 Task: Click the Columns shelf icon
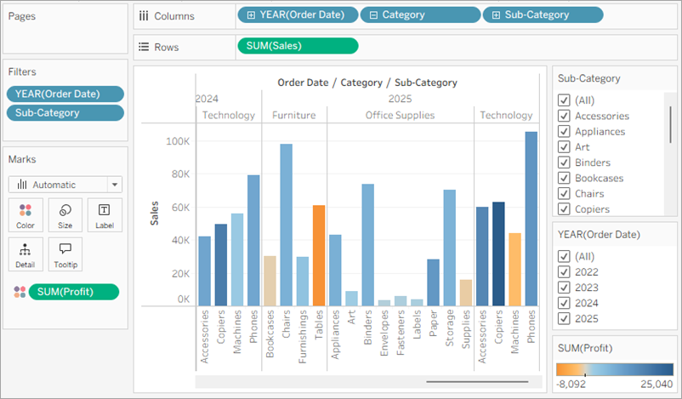[144, 15]
